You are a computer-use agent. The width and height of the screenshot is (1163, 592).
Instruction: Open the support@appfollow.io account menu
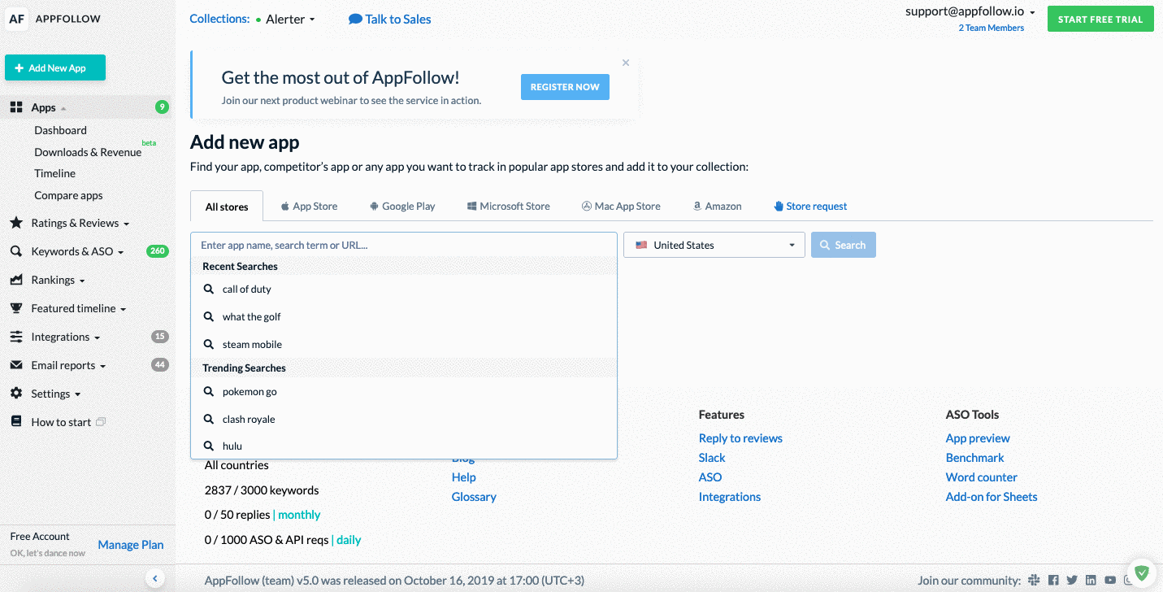pos(970,11)
